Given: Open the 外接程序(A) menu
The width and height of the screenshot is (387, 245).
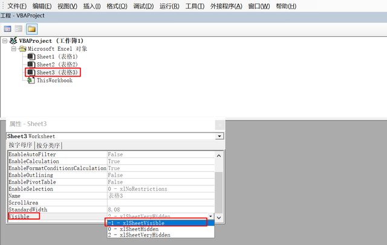Looking at the screenshot, I should 226,6.
